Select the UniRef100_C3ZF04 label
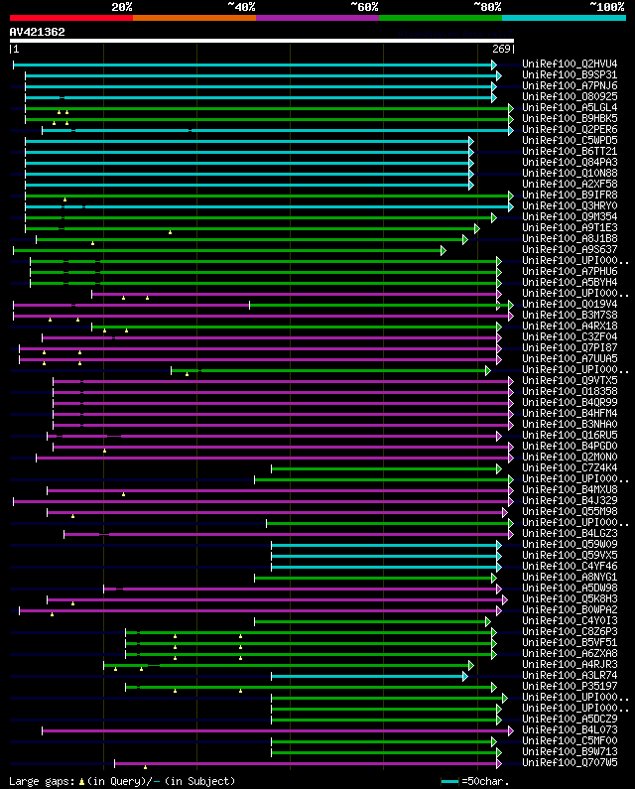Viewport: 635px width, 789px height. 570,336
